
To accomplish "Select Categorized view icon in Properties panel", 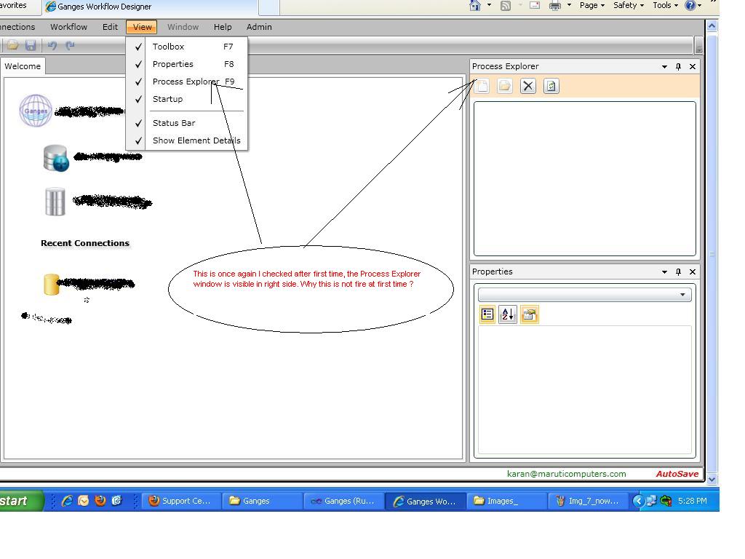I will [487, 314].
